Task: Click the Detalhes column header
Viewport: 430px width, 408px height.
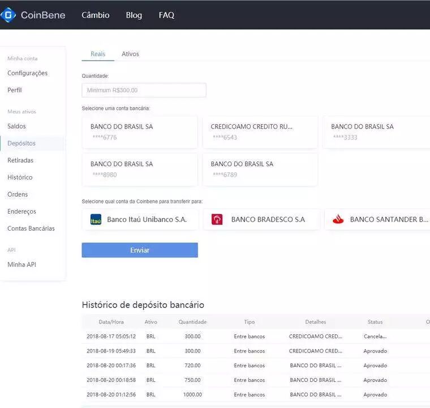Action: pos(316,322)
